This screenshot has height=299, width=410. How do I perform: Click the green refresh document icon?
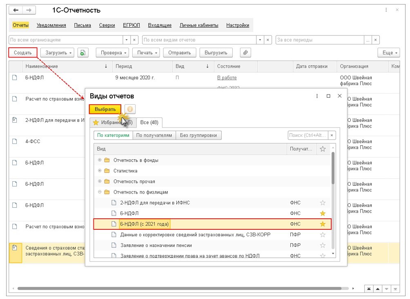(x=83, y=53)
